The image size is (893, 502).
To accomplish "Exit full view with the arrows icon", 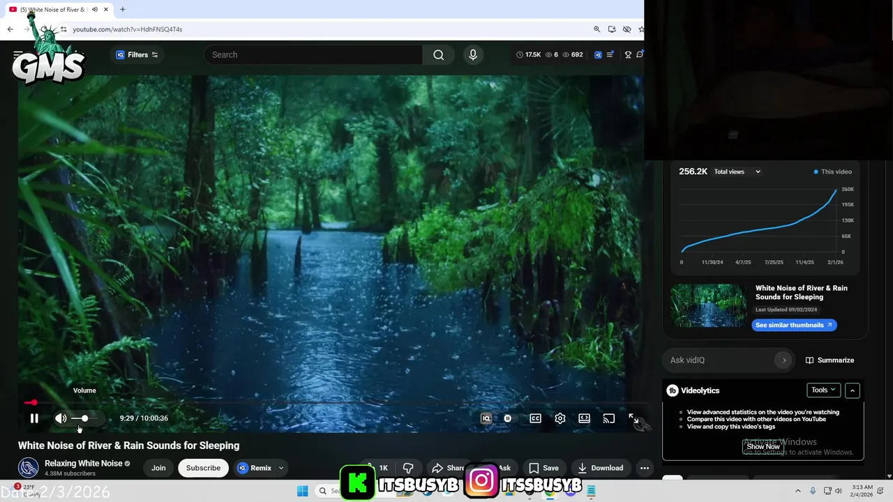I will [633, 418].
